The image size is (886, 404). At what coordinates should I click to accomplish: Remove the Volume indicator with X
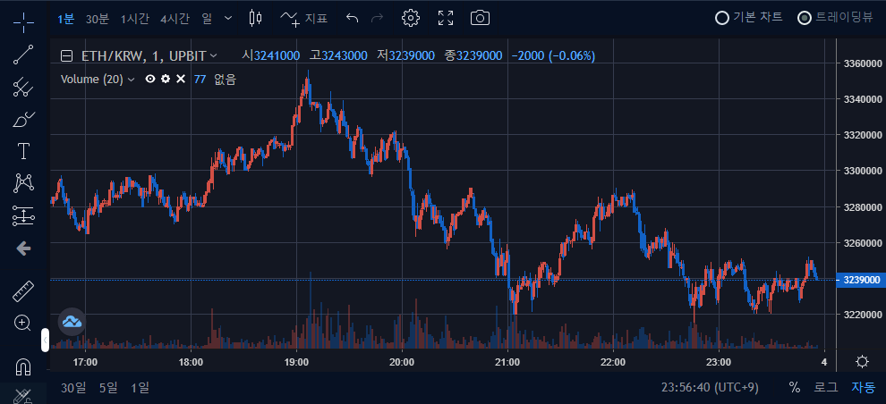pyautogui.click(x=181, y=79)
